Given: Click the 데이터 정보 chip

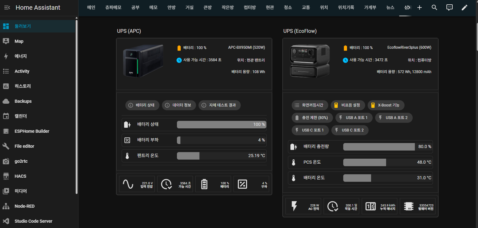Looking at the screenshot, I should (179, 105).
